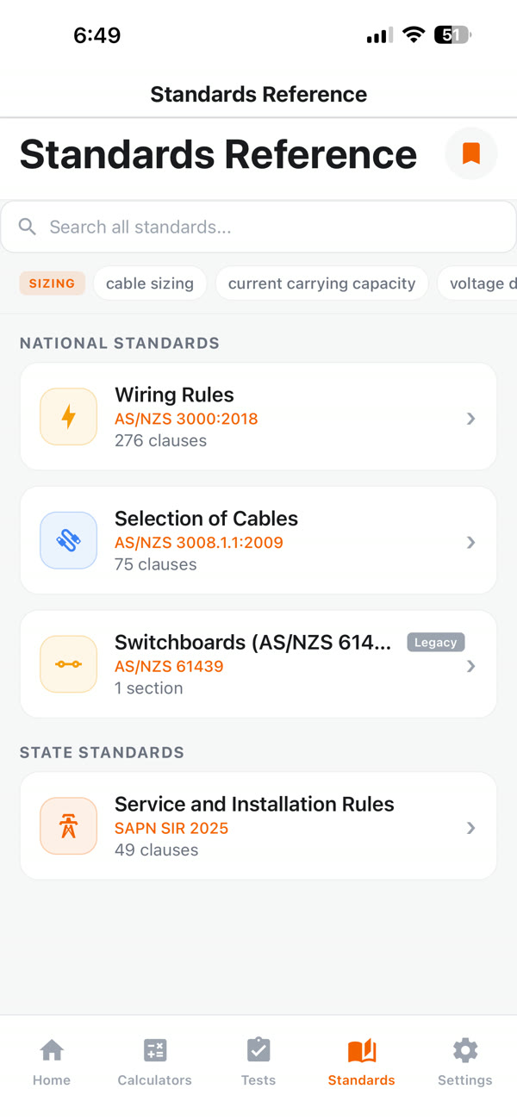Open the Calculators section in the bottom bar
Screen dimensions: 517x1120
155,1061
